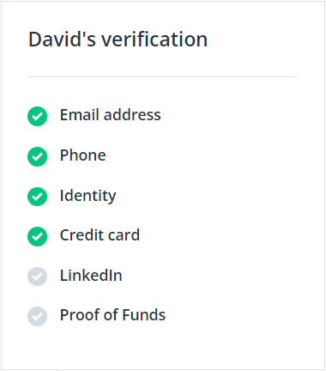Select gray checkmark icon beside Proof of Funds
The width and height of the screenshot is (326, 371).
[37, 316]
